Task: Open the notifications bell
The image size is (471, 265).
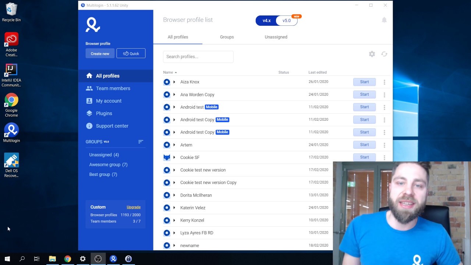Action: coord(384,20)
